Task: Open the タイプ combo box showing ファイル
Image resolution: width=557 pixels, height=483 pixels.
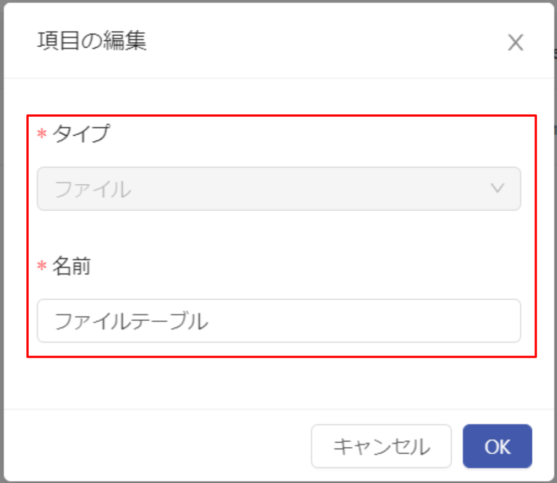Action: tap(279, 189)
